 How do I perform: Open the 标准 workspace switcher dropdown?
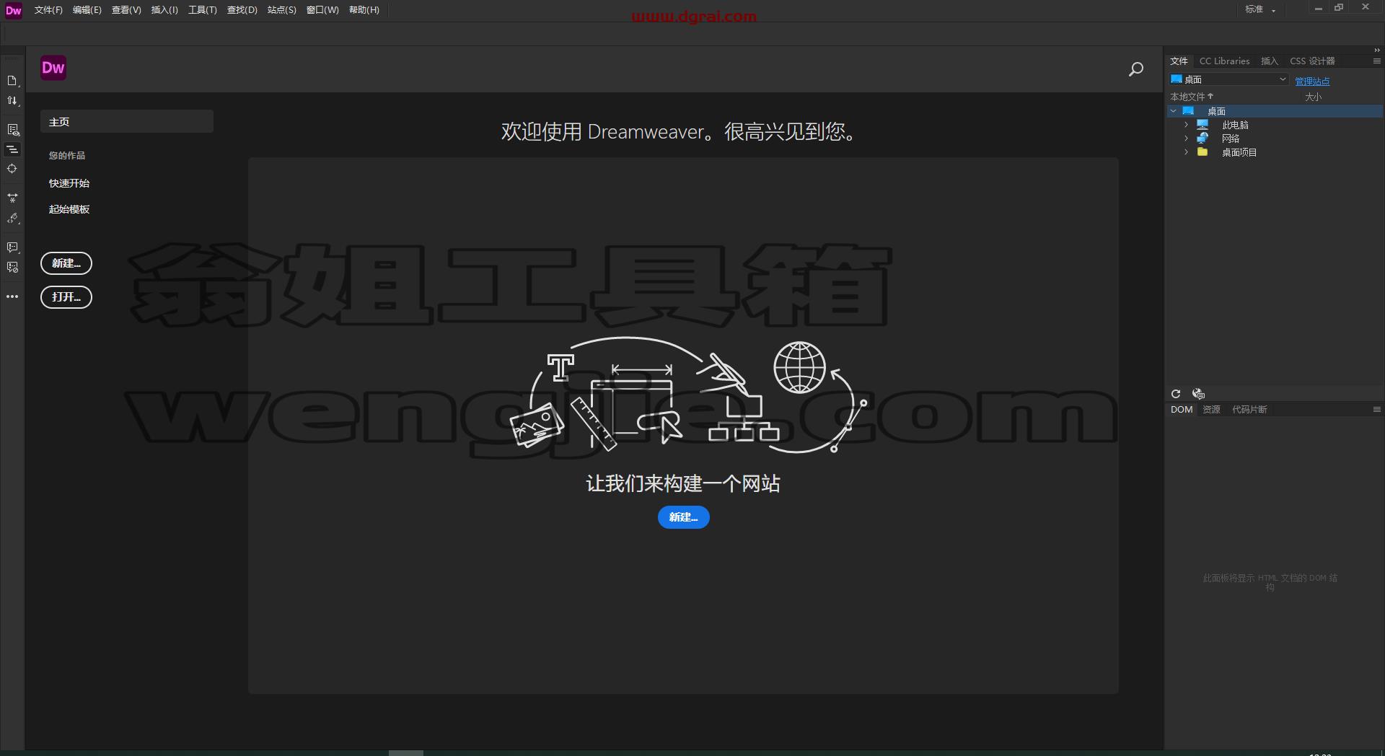click(x=1261, y=9)
